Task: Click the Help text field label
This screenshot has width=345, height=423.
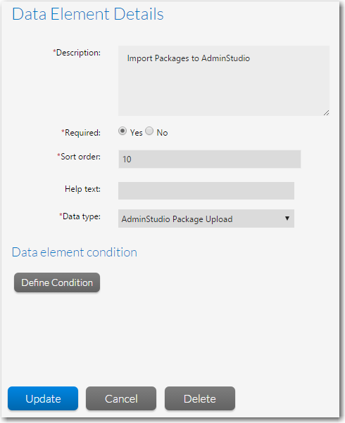Action: 83,189
